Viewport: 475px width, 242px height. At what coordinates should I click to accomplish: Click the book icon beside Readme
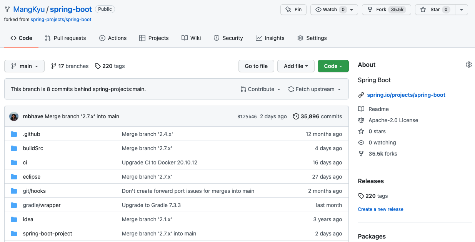[361, 109]
